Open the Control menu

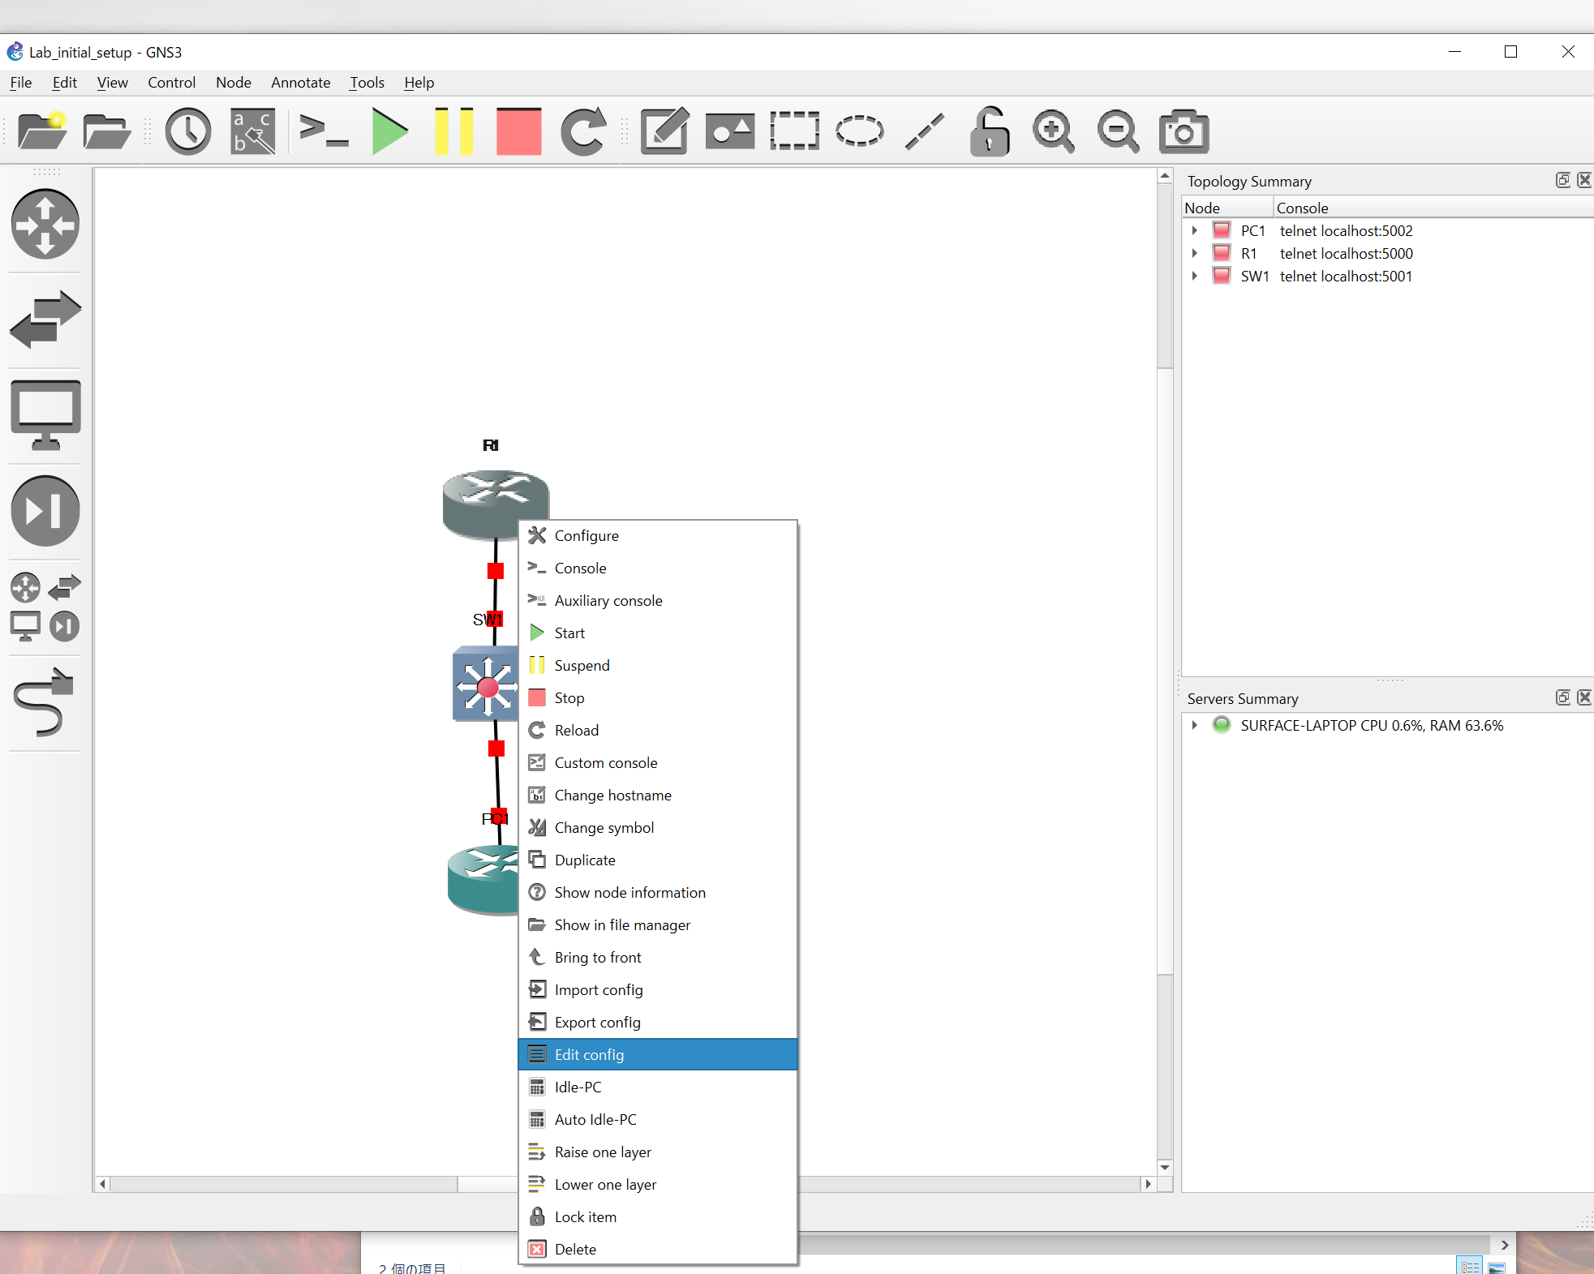coord(171,82)
